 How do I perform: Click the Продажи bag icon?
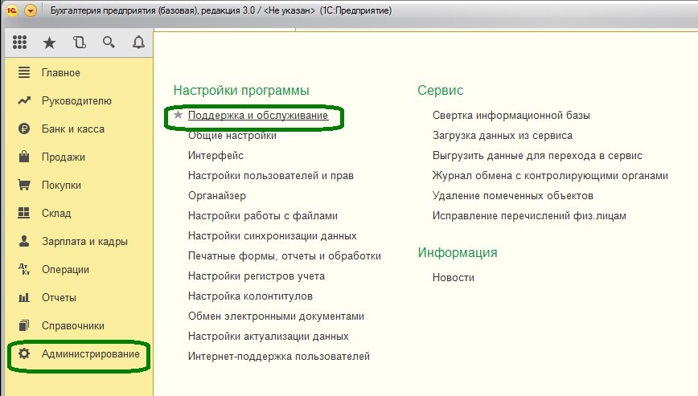coord(24,157)
